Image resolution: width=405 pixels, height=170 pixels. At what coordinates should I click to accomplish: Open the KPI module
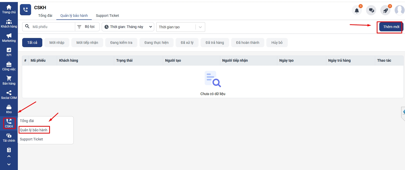[9, 52]
